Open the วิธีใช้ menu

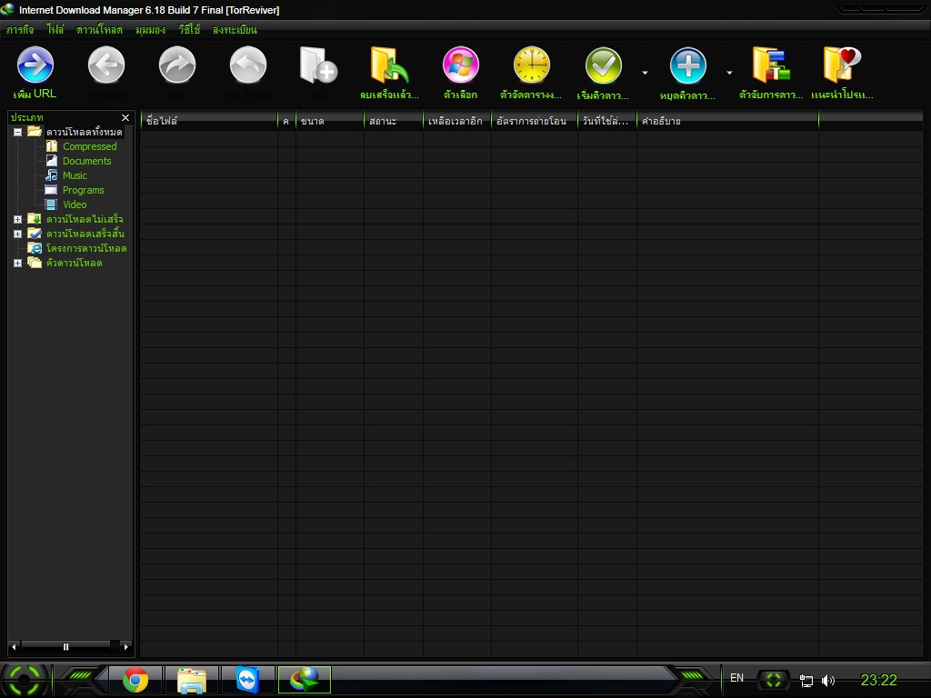click(189, 30)
